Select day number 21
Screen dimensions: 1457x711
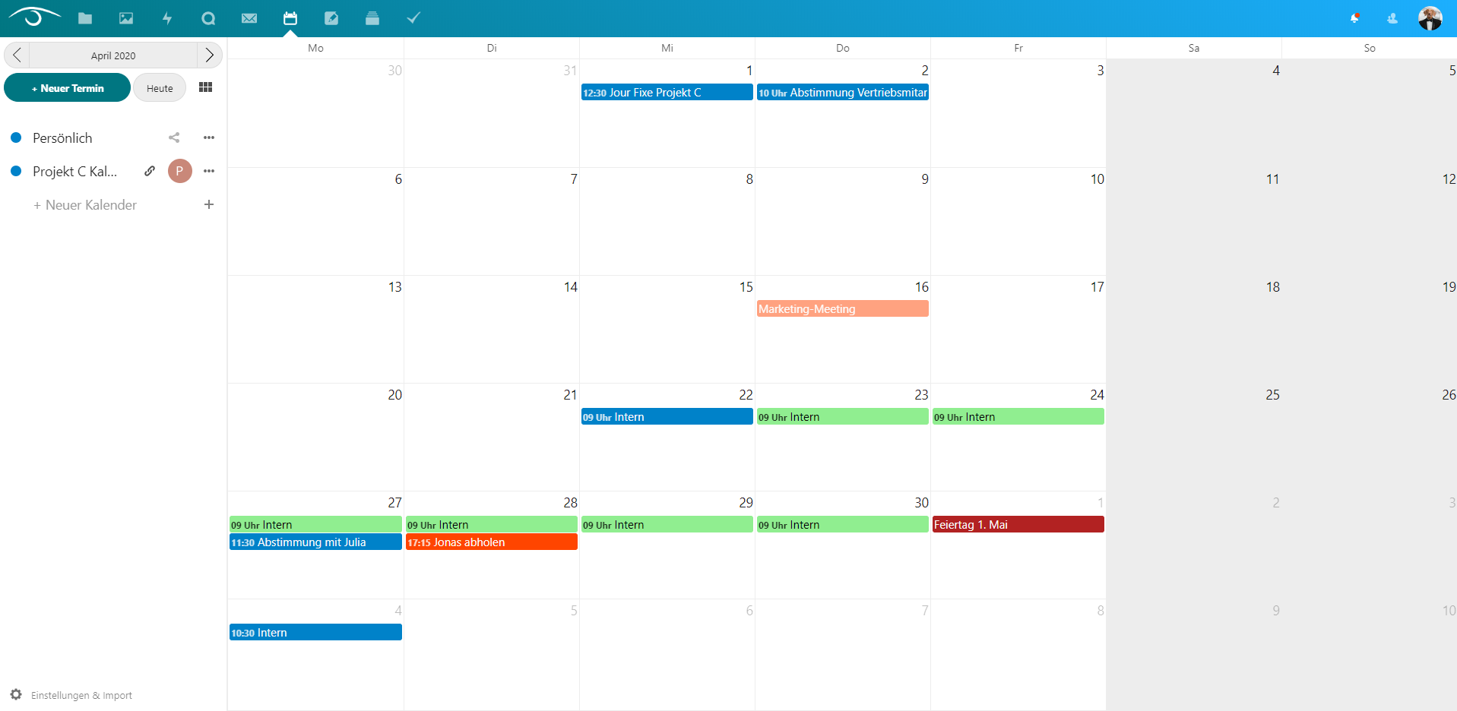(570, 395)
